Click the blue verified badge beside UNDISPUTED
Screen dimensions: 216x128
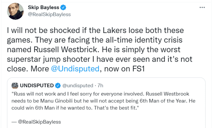(58, 86)
